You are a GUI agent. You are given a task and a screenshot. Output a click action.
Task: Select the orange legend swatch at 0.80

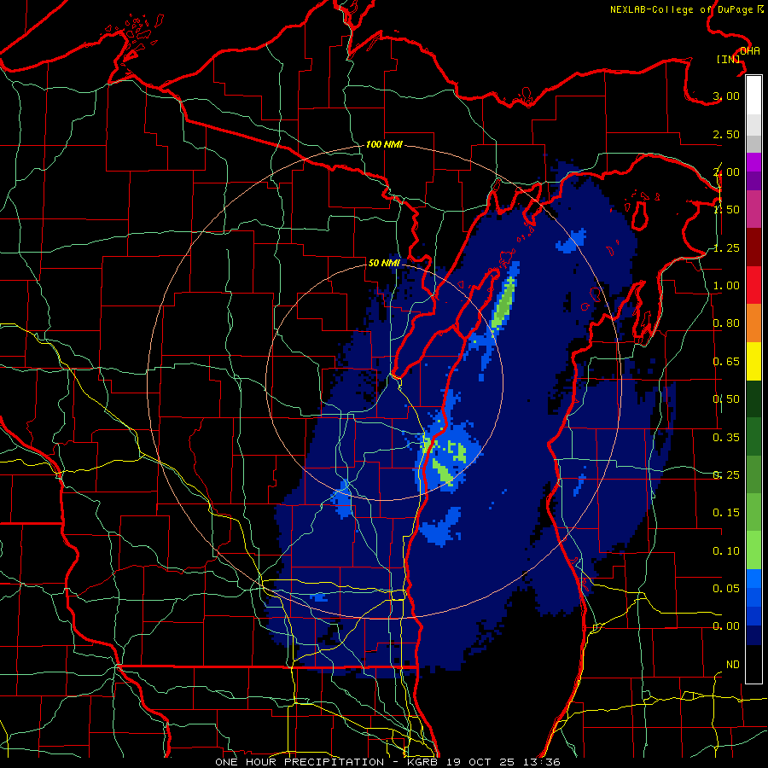(x=753, y=323)
